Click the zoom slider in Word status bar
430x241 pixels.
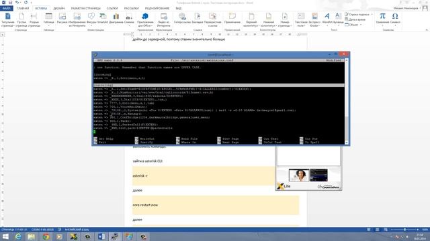[404, 230]
